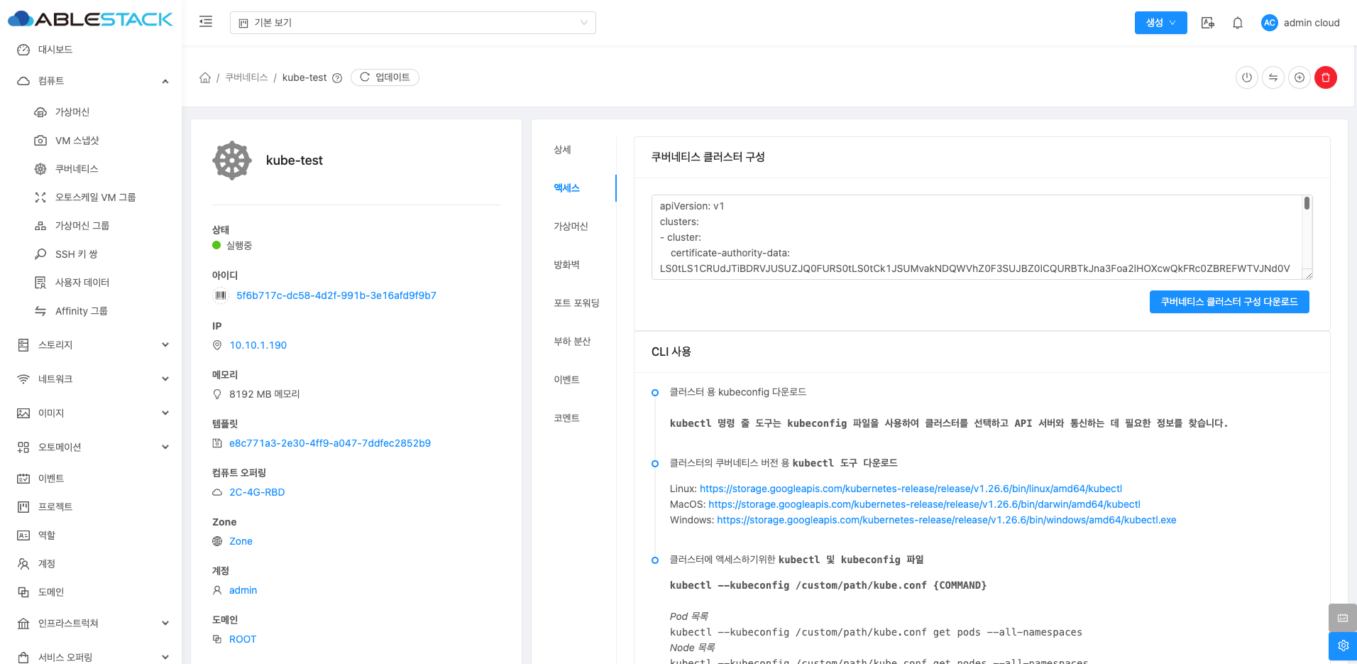
Task: Click the add nodes plus-circle icon
Action: tap(1299, 77)
